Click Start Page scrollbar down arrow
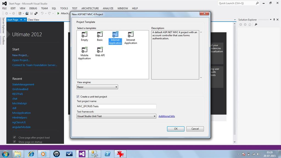 [x=234, y=142]
